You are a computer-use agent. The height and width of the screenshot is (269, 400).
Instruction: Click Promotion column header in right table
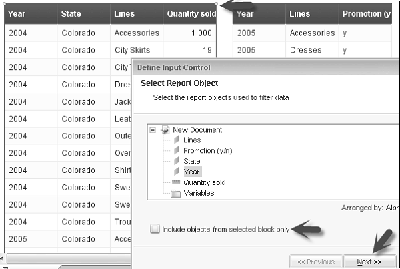(x=365, y=14)
